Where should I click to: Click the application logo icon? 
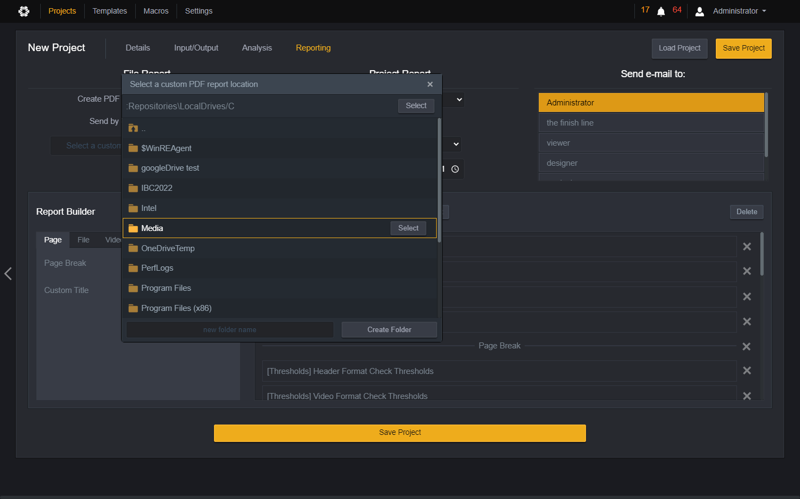tap(24, 11)
